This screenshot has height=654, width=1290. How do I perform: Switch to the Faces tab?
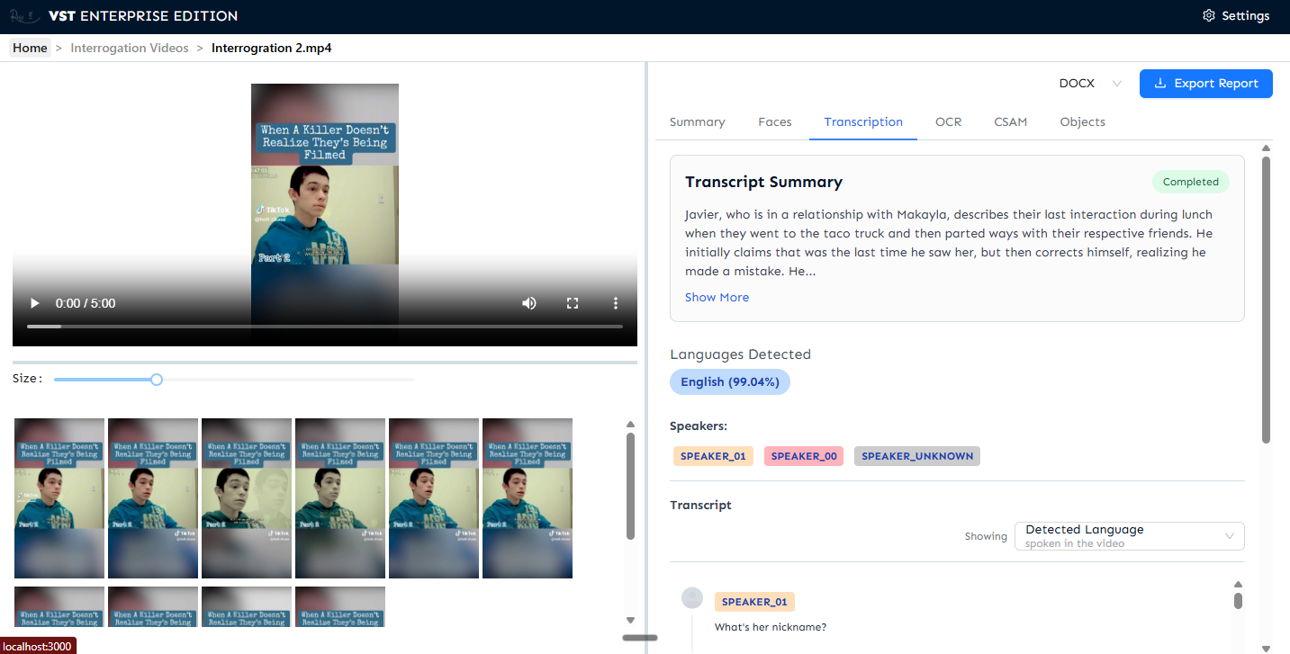pos(774,122)
